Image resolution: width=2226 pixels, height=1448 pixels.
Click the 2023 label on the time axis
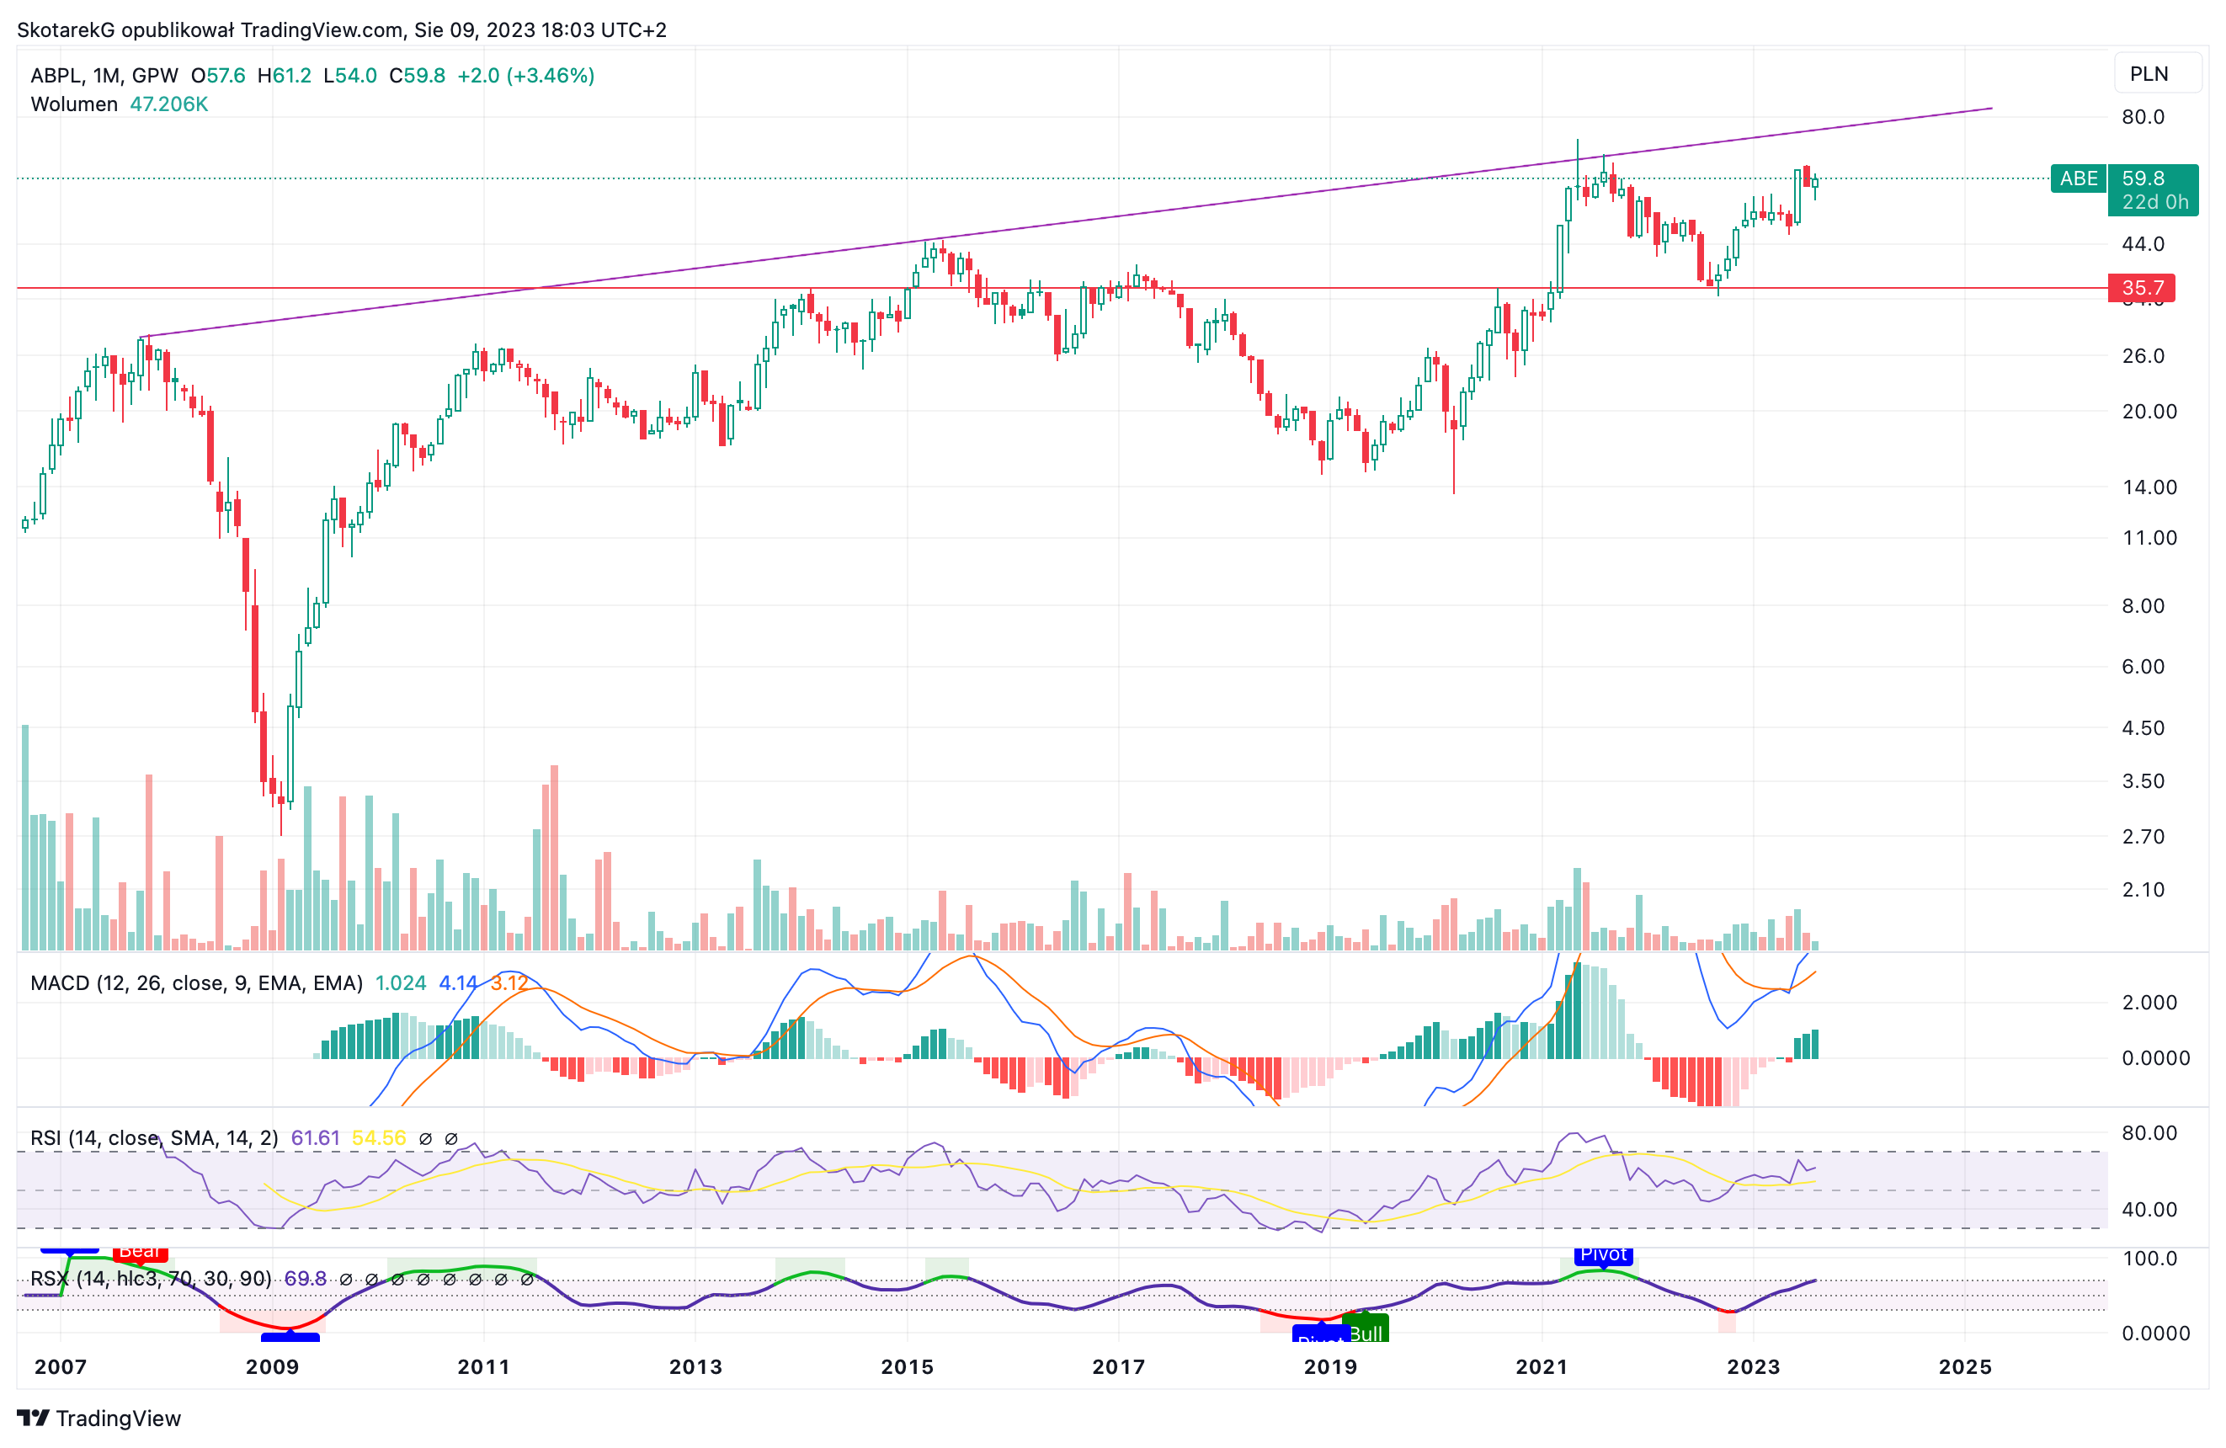click(1754, 1366)
